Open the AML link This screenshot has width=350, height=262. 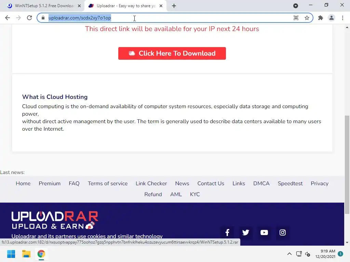tap(176, 194)
